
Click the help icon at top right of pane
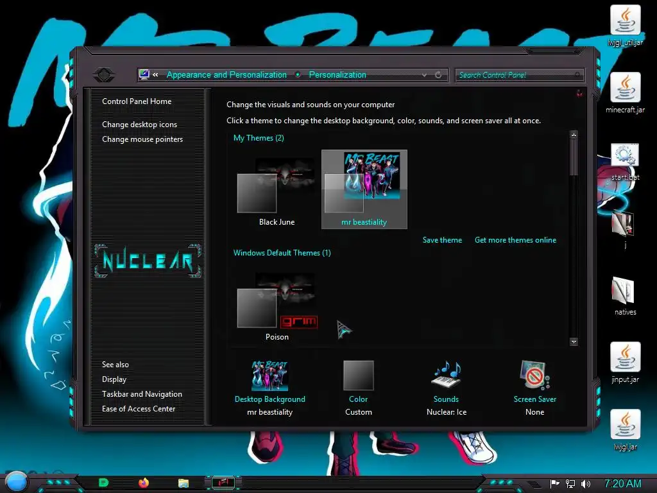click(579, 93)
